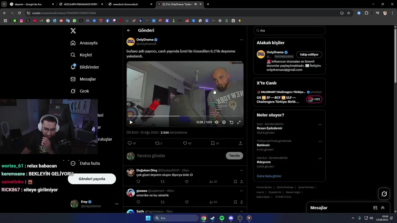The width and height of the screenshot is (397, 223).
Task: Bookmark this page with the star
Action: [349, 13]
